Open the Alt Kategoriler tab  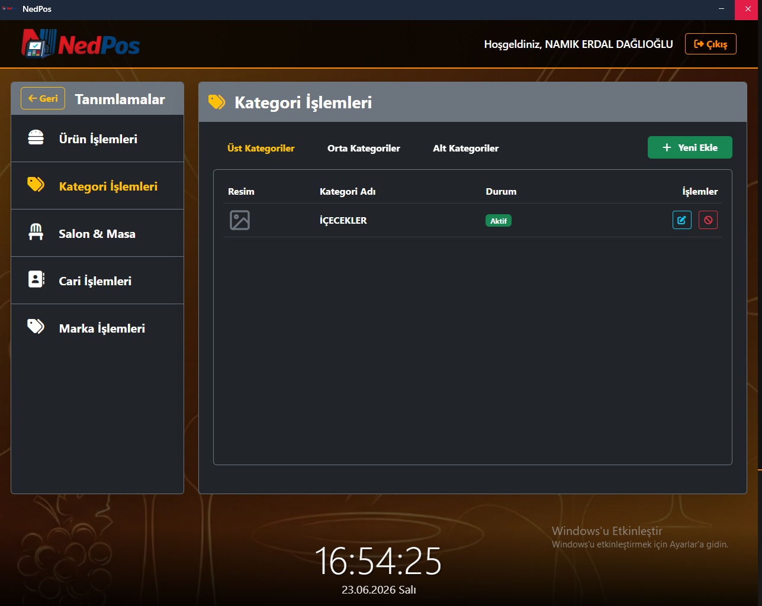click(465, 148)
